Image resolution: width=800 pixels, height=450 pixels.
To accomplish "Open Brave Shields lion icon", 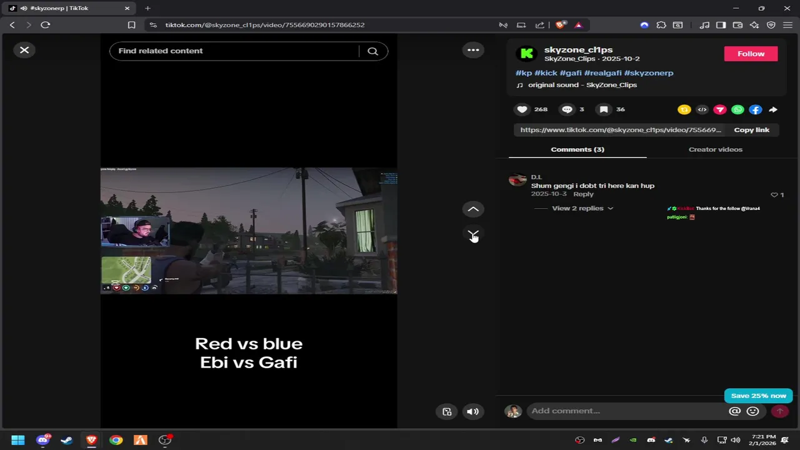I will click(561, 25).
